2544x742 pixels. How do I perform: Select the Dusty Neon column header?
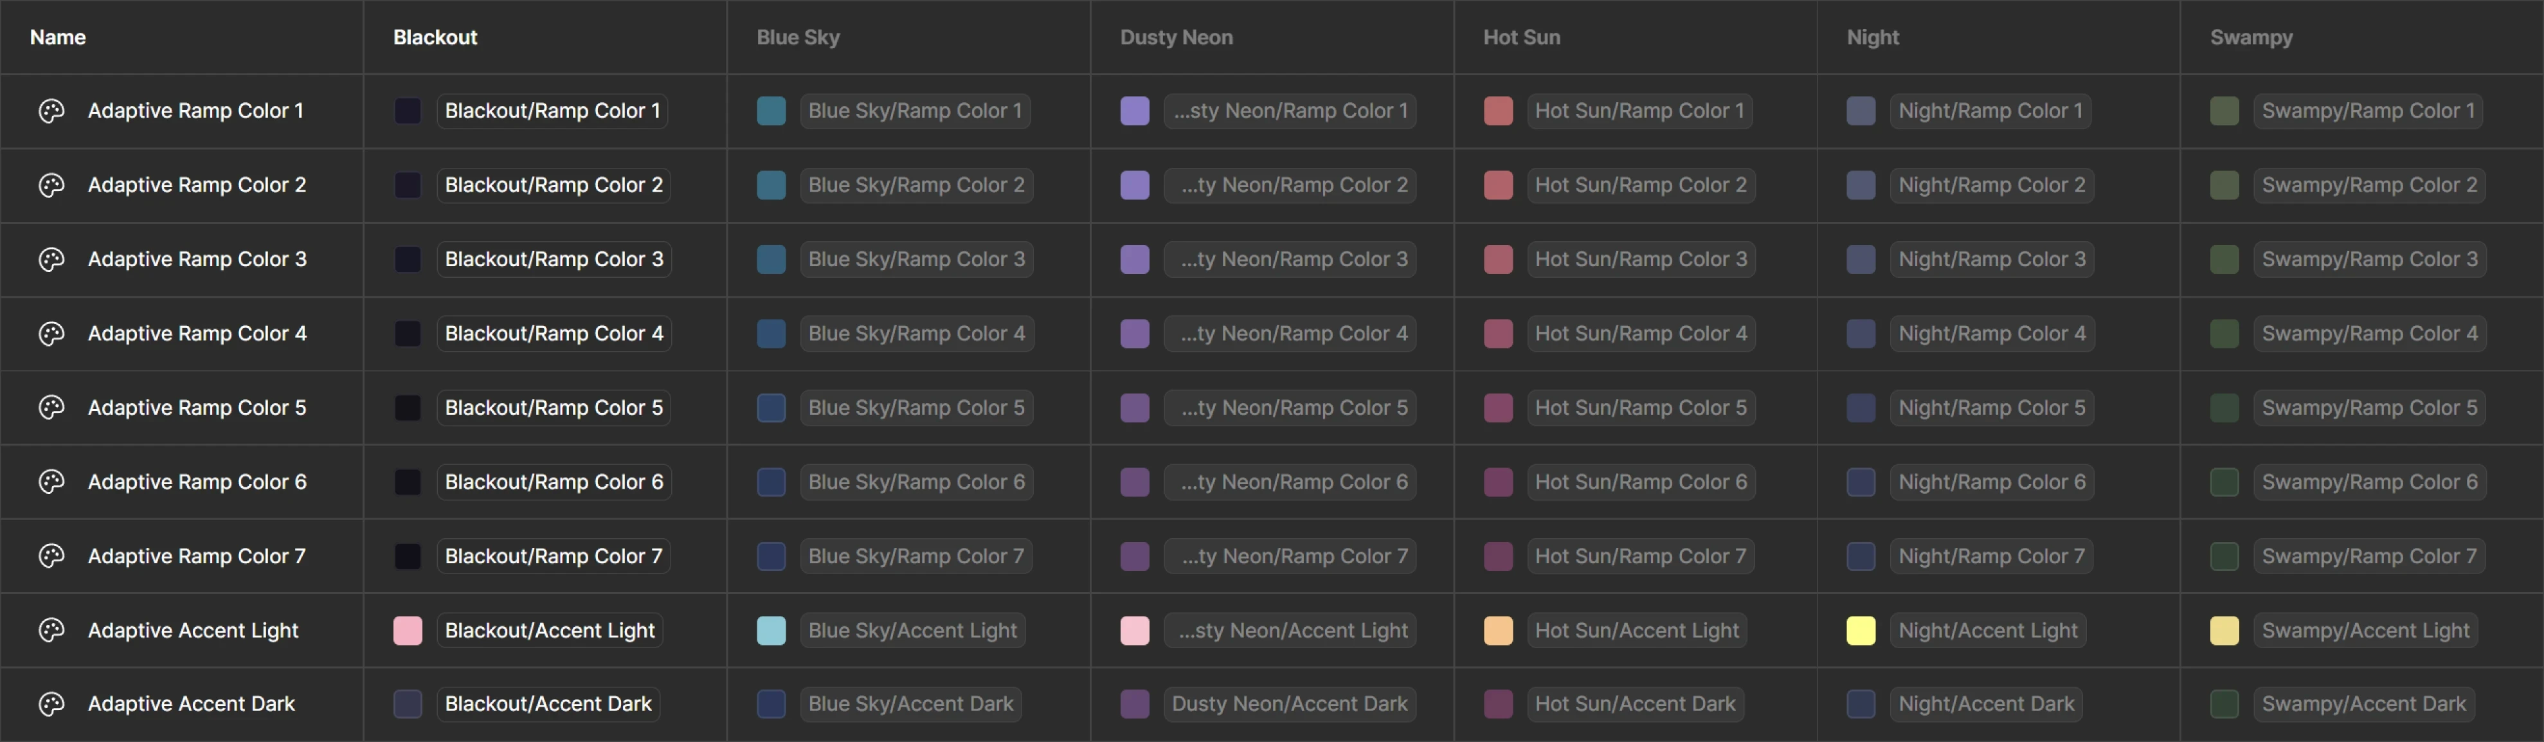(1175, 37)
